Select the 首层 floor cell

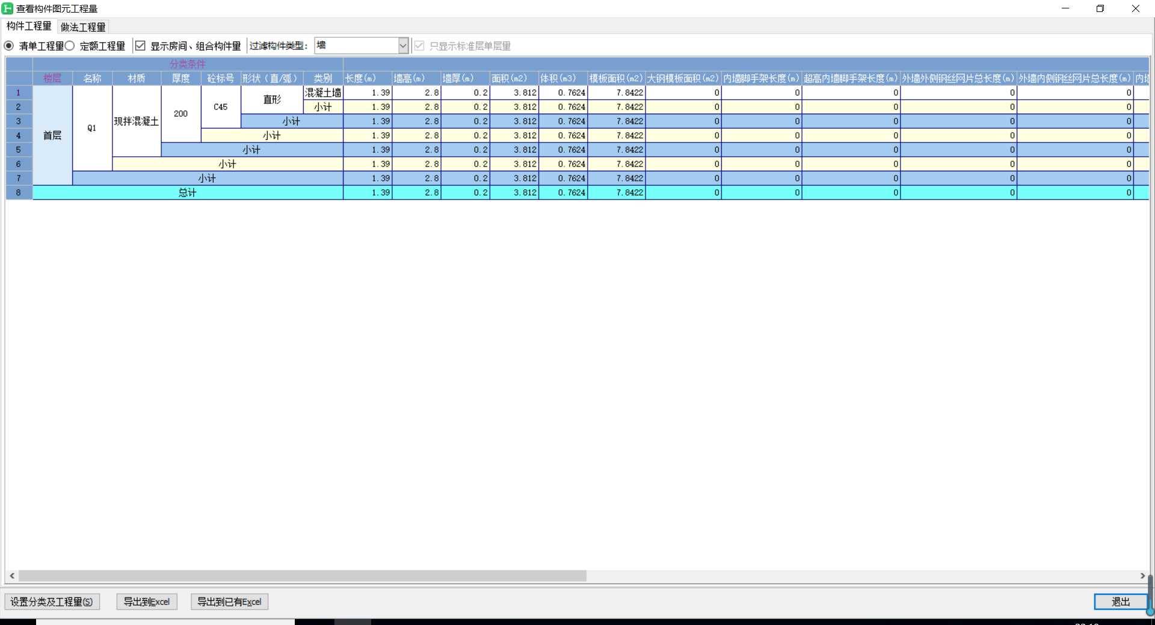tap(52, 135)
